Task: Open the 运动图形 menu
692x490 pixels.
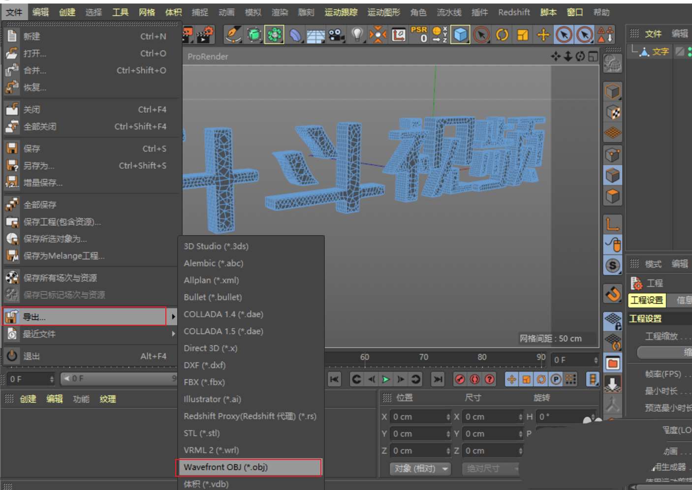Action: [x=383, y=12]
